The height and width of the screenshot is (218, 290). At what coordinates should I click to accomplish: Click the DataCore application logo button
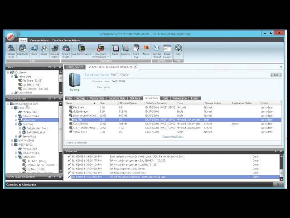pyautogui.click(x=11, y=36)
